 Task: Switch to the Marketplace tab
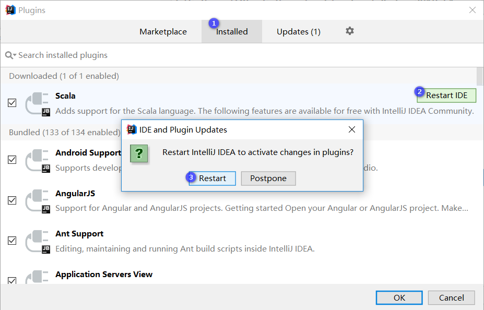click(x=163, y=32)
